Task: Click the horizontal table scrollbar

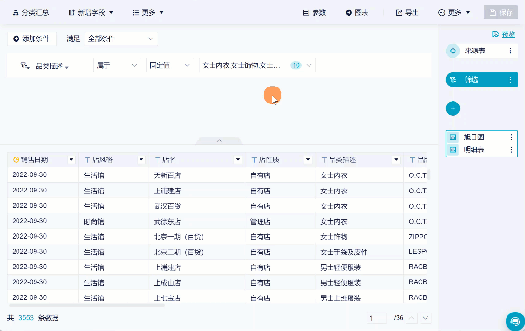Action: click(x=87, y=305)
